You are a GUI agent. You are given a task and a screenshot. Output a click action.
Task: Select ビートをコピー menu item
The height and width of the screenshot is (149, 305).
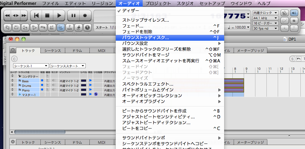click(170, 129)
